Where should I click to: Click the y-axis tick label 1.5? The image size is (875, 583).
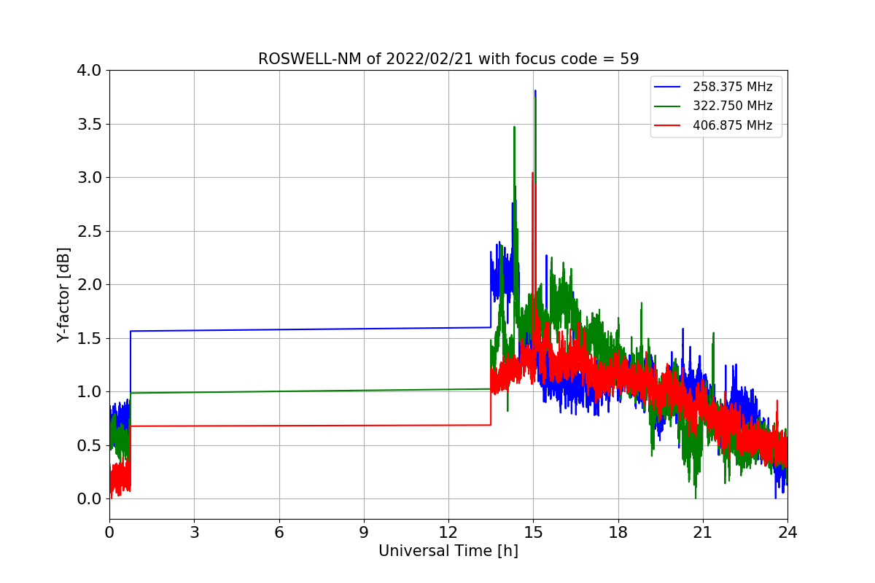tap(90, 338)
